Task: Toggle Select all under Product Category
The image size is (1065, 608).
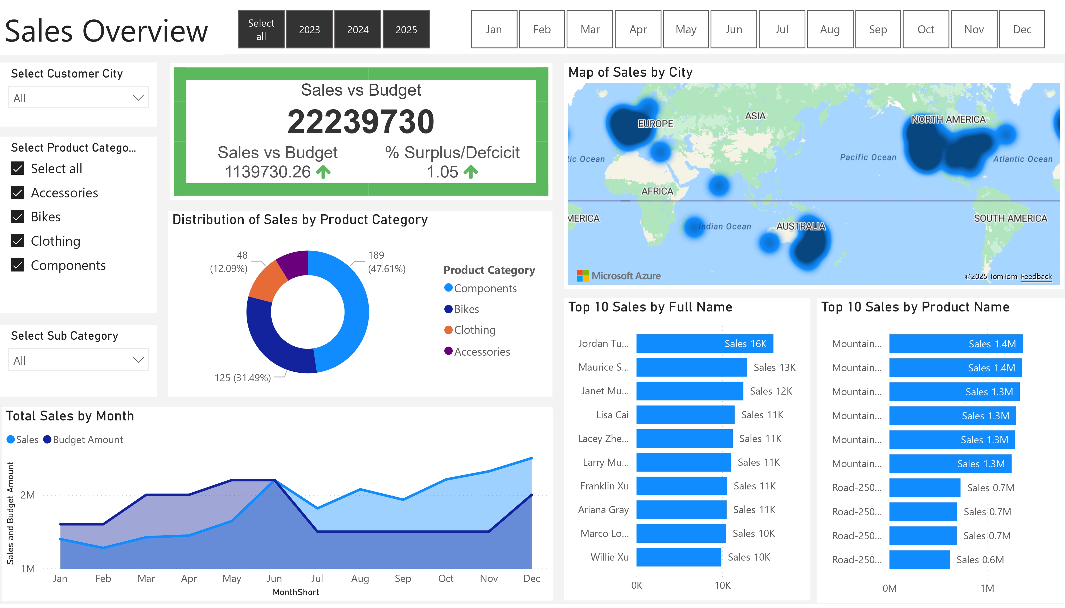Action: [17, 168]
